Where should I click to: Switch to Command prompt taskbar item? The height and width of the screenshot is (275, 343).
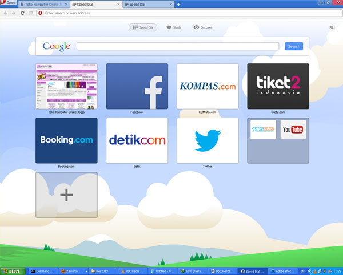43,271
